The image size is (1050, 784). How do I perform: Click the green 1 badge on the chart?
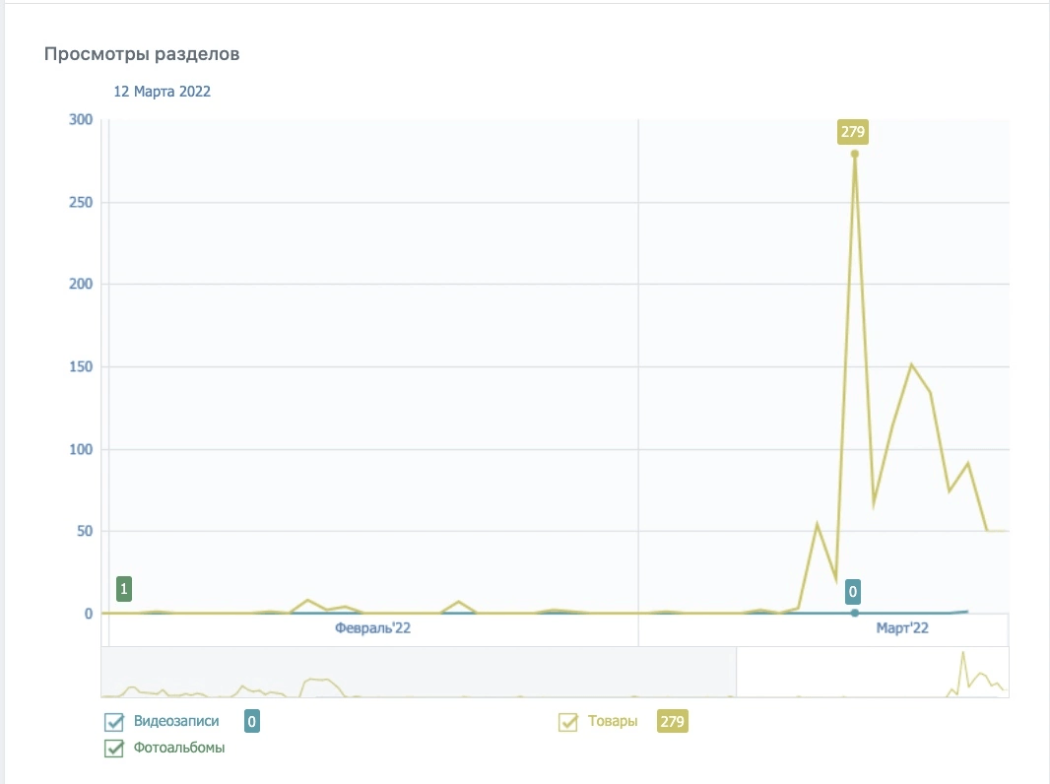124,590
